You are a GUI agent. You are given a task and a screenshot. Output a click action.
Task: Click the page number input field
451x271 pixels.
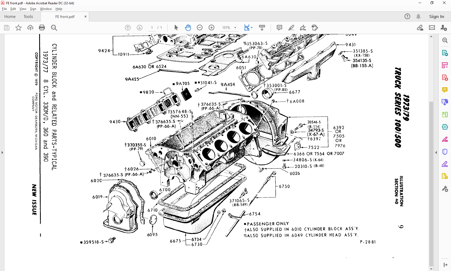(152, 28)
